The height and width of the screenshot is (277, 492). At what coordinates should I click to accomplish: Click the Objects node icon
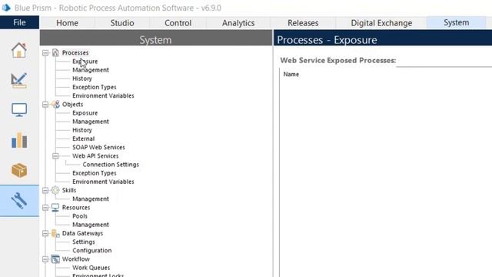point(55,104)
